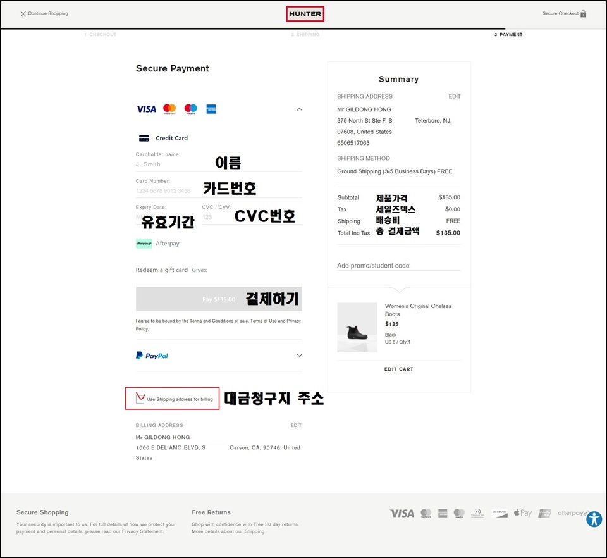Click the EDIT CART link

[x=399, y=369]
